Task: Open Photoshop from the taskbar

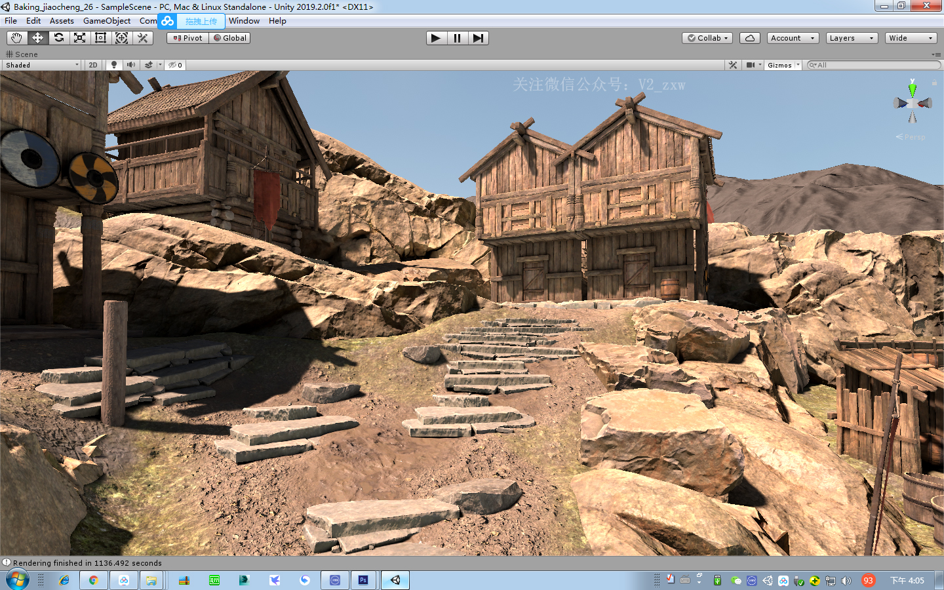Action: click(x=363, y=580)
